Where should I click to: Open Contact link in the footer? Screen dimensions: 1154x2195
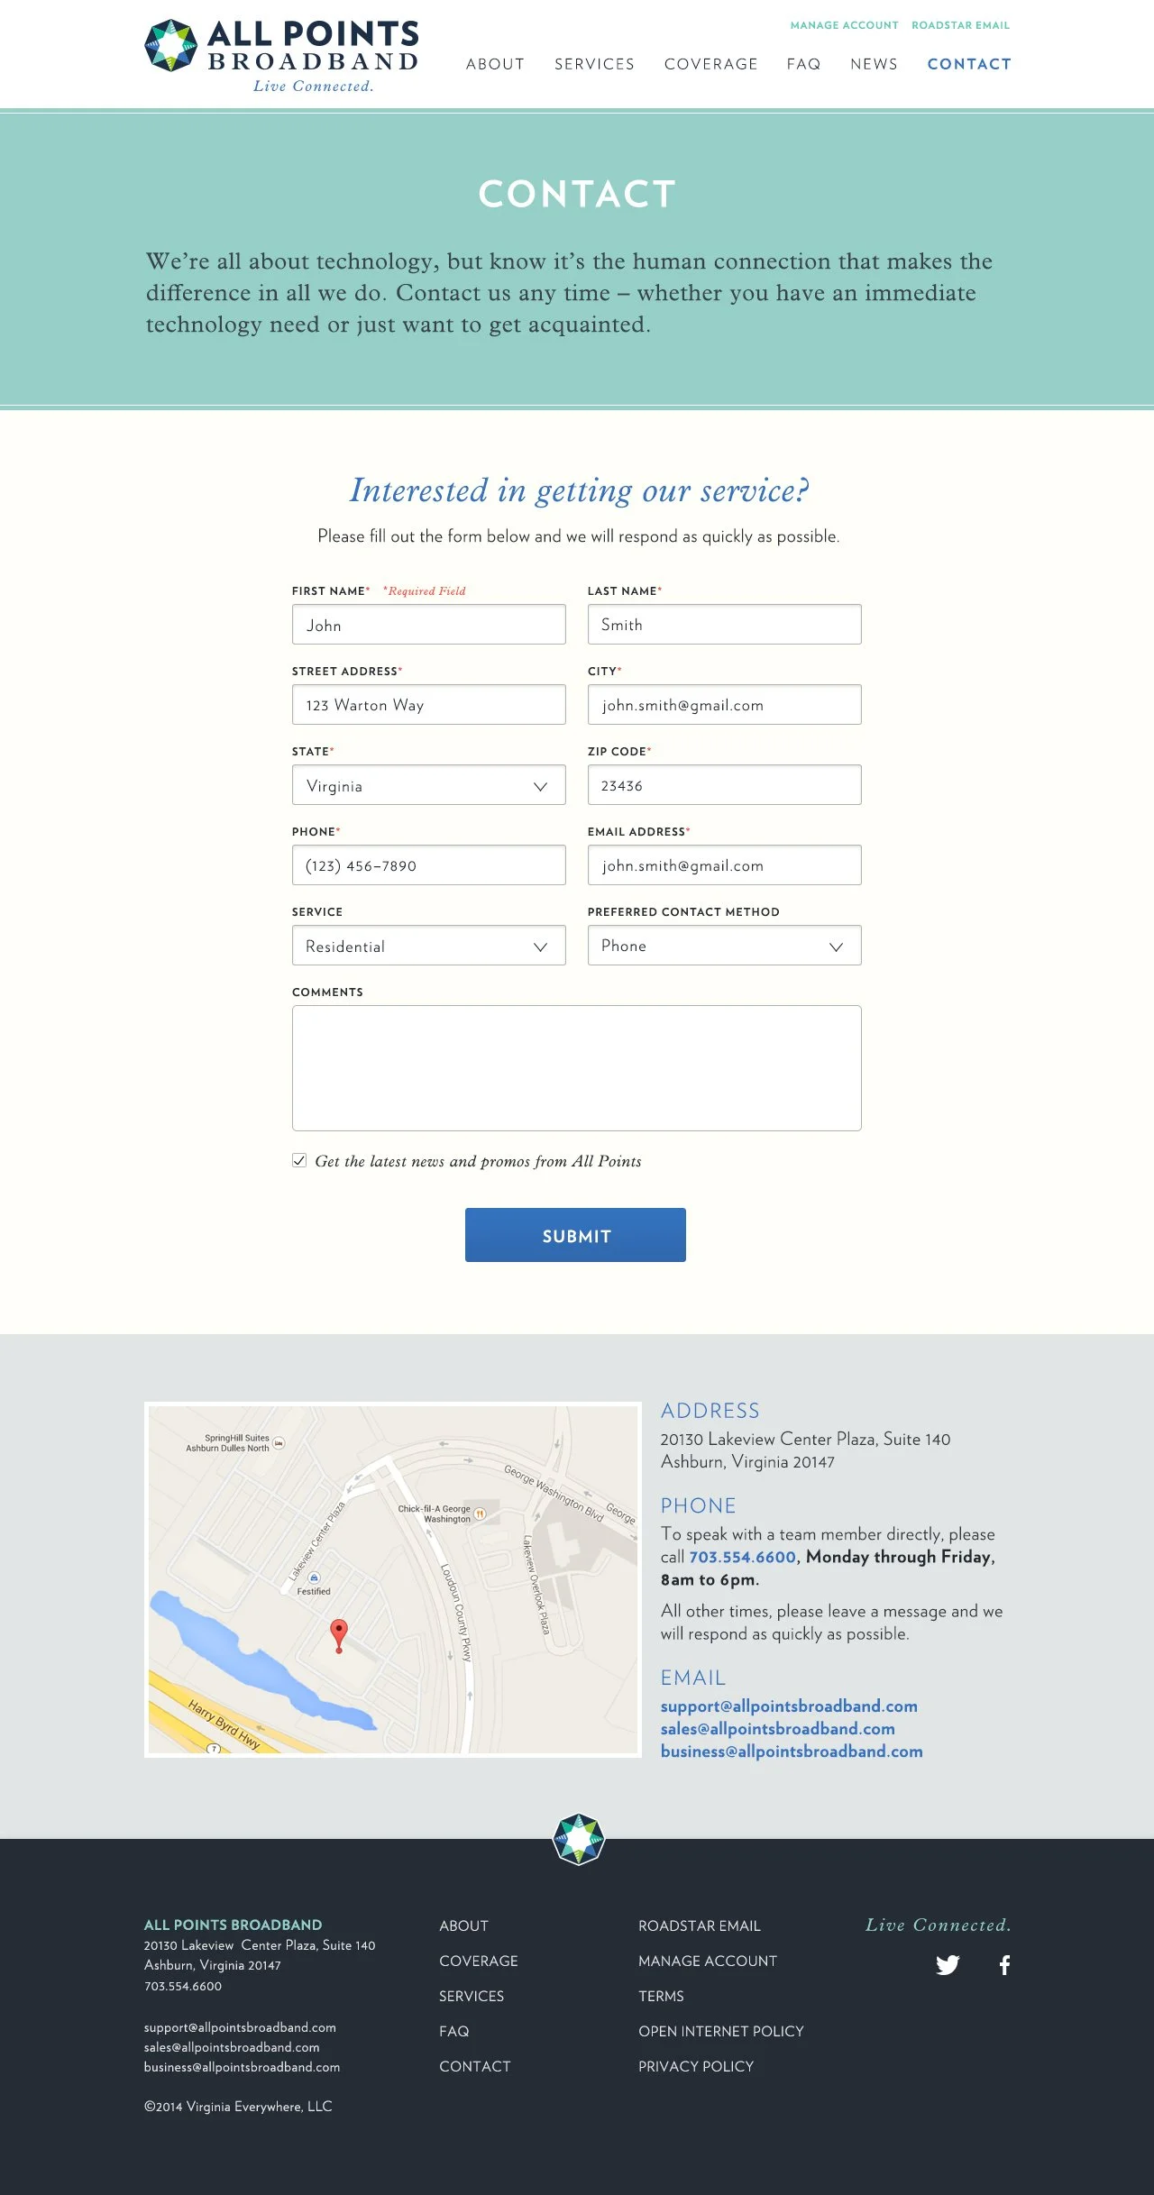coord(475,2066)
